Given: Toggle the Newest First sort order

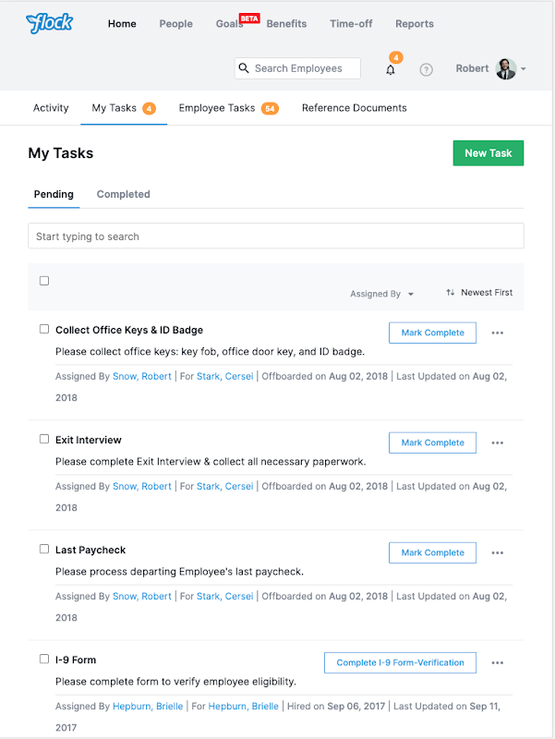Looking at the screenshot, I should (x=479, y=293).
